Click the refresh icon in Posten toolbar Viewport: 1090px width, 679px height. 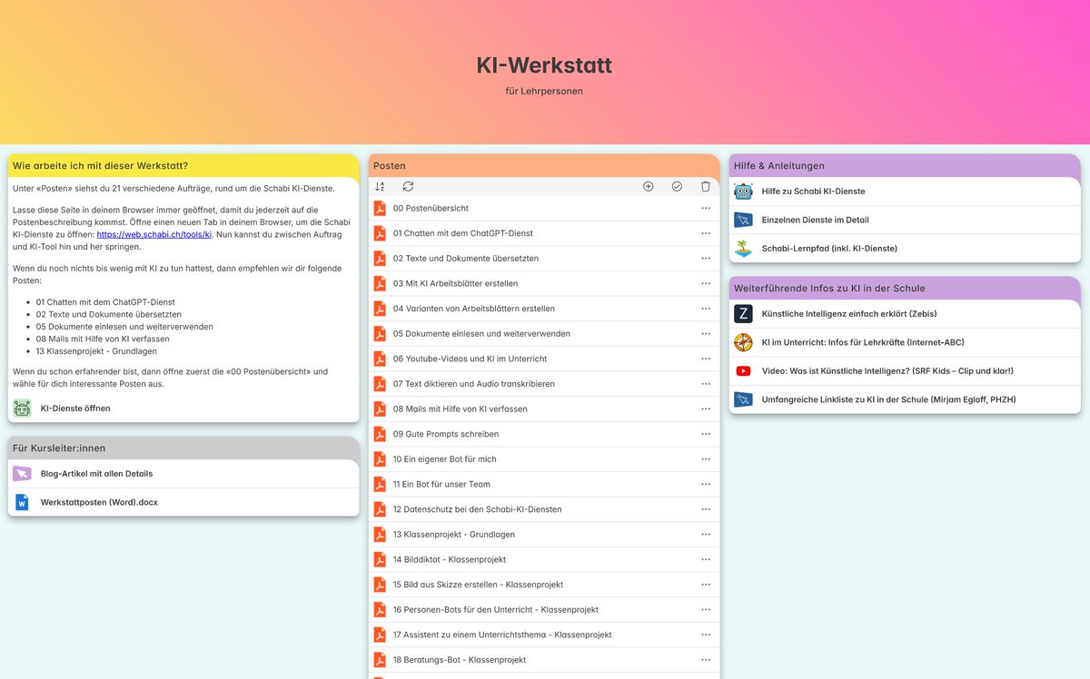point(409,186)
